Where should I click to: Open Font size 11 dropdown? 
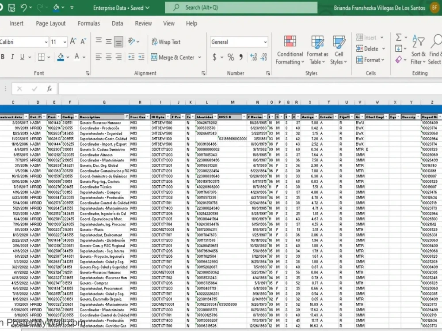[65, 42]
